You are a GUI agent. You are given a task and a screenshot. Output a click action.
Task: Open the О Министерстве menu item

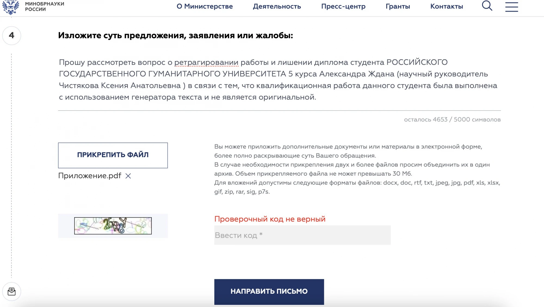coord(205,6)
